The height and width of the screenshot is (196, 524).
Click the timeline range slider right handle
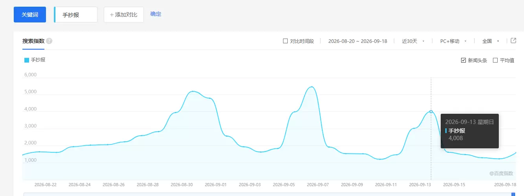point(513,194)
